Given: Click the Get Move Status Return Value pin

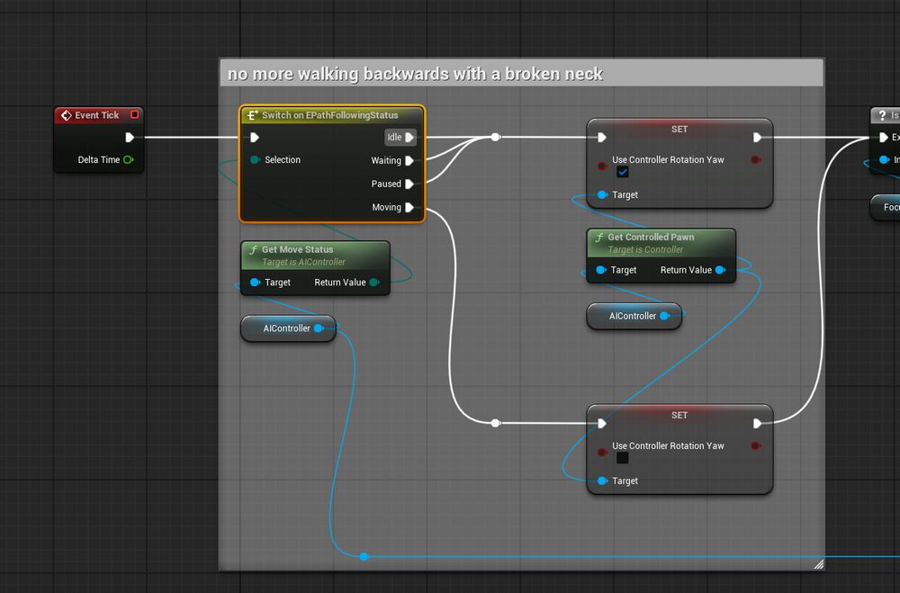Looking at the screenshot, I should (x=374, y=283).
